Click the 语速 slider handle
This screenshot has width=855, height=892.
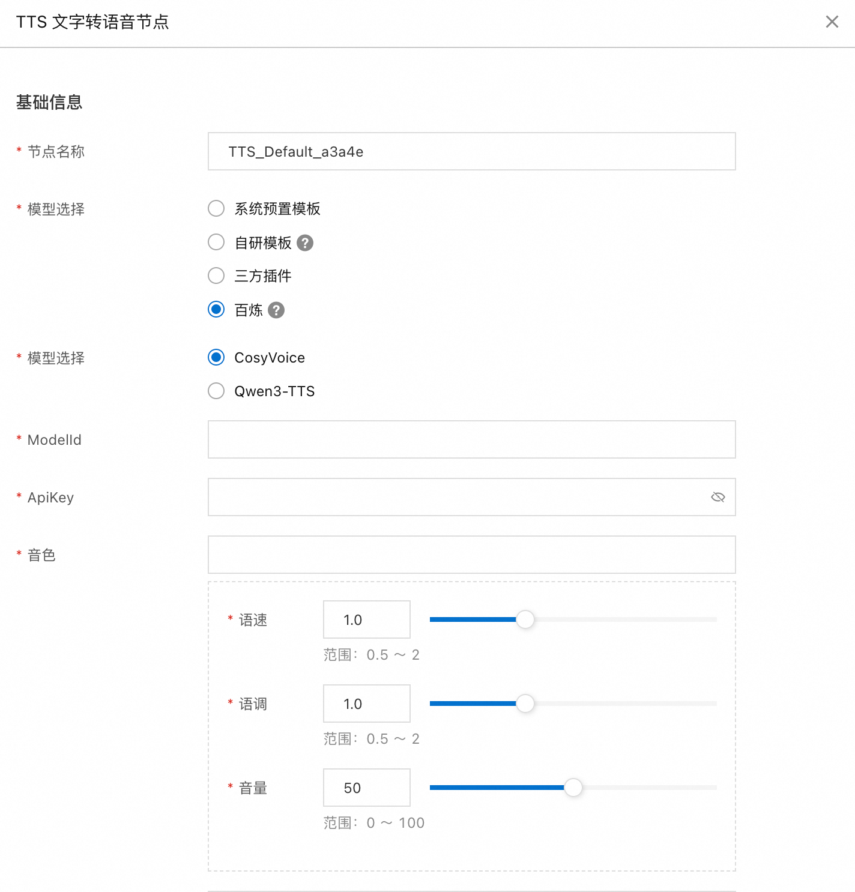525,619
